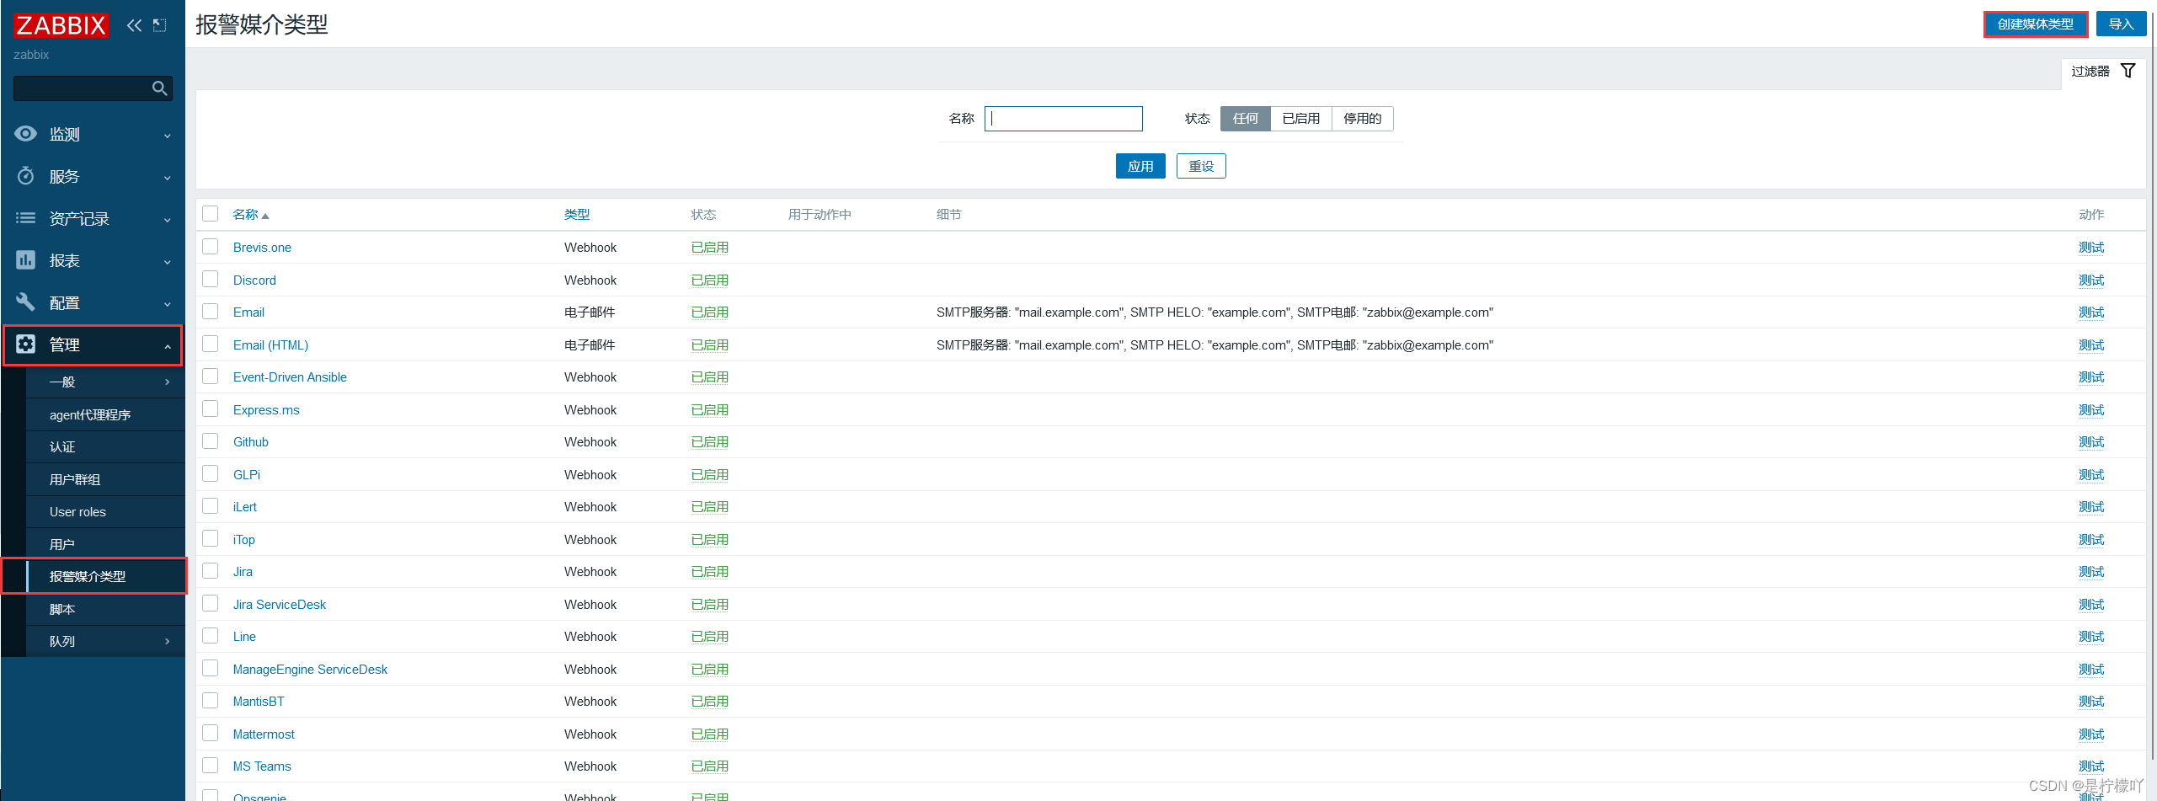Focus the 名称 filter input field

tap(1063, 119)
